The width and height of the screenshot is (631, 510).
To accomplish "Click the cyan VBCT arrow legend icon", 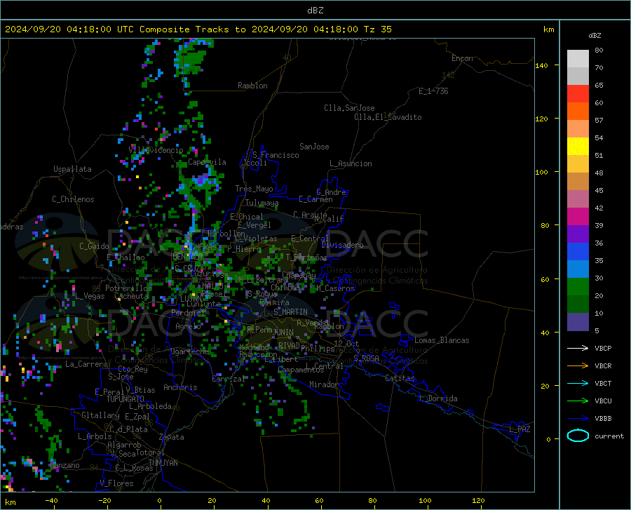I will (578, 383).
